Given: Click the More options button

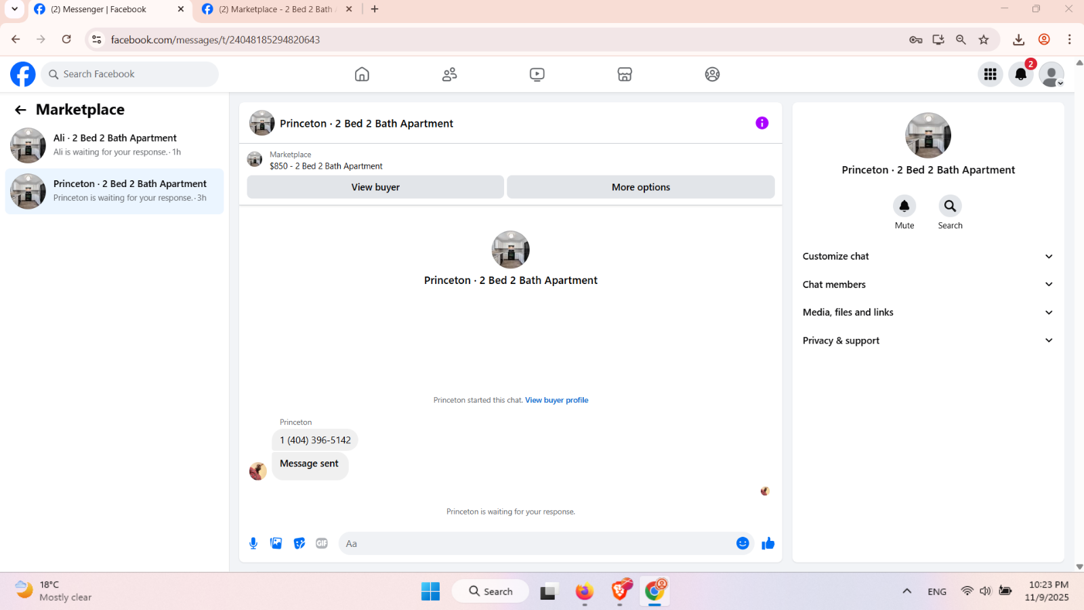Looking at the screenshot, I should pyautogui.click(x=641, y=187).
